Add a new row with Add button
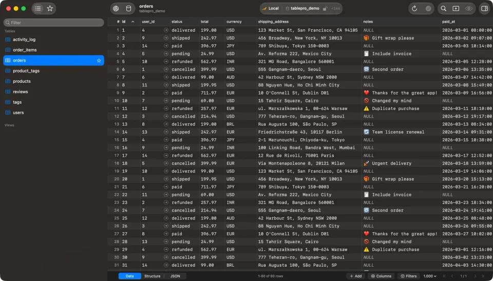 [355, 276]
